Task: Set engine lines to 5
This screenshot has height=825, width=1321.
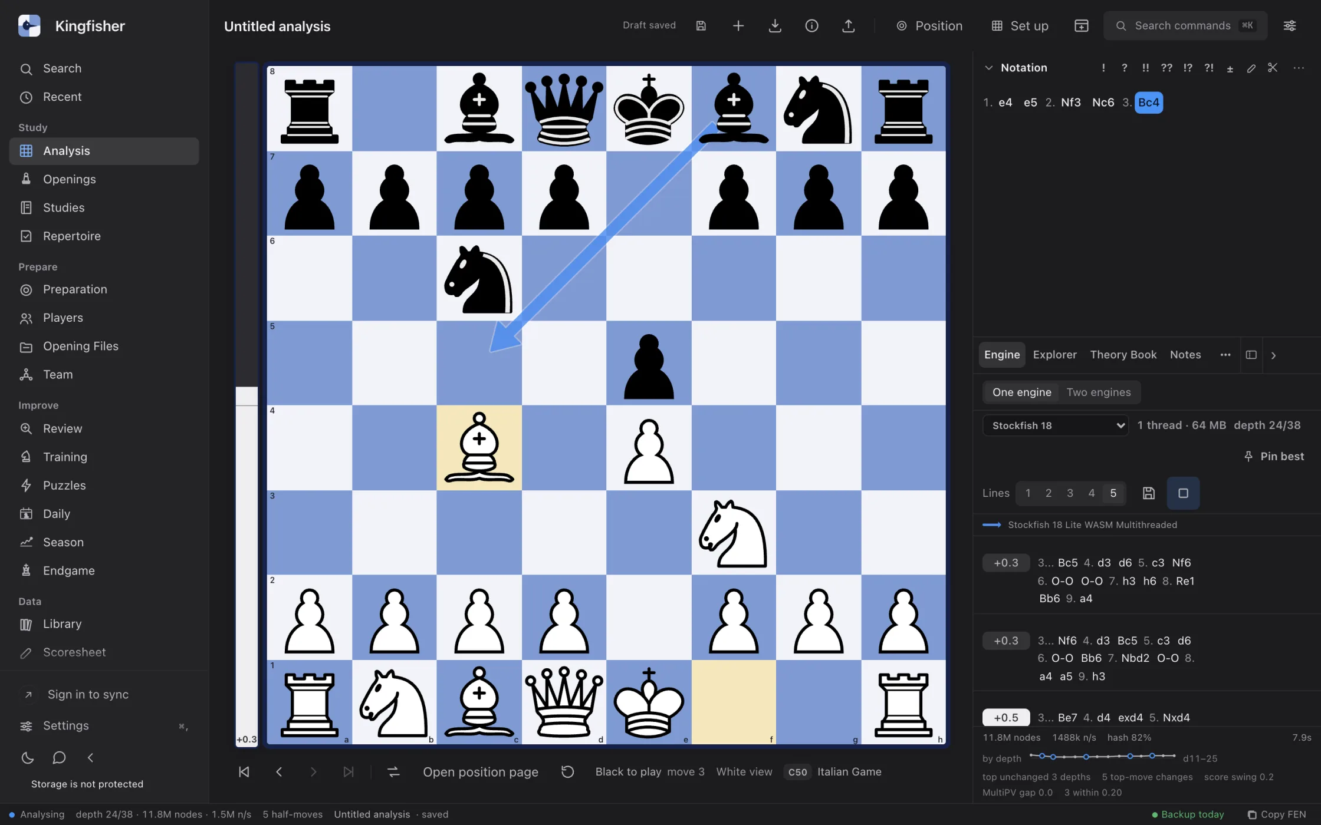Action: click(1113, 493)
